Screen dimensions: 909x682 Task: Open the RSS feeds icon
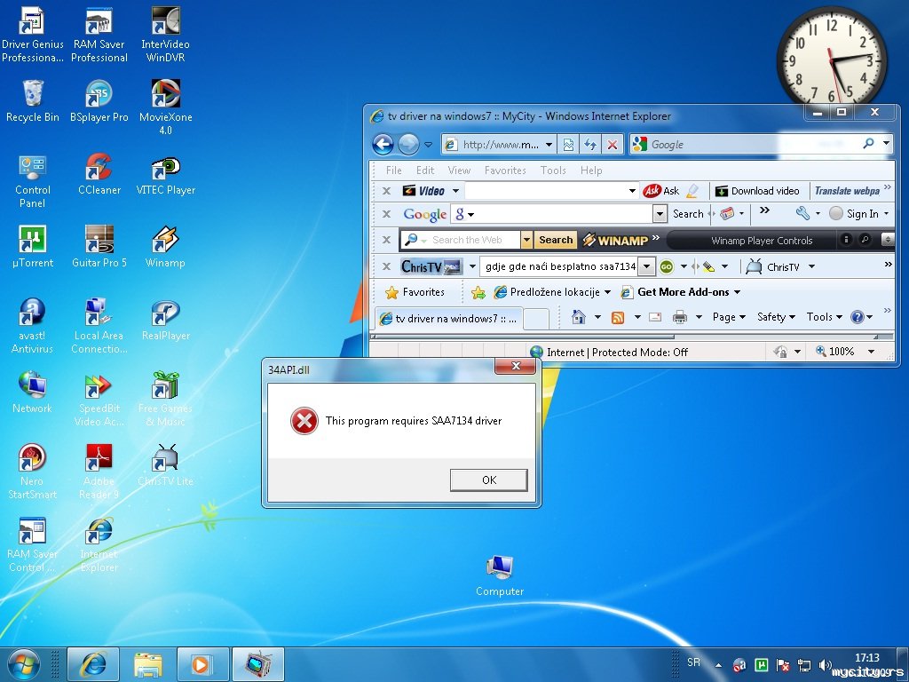point(618,317)
